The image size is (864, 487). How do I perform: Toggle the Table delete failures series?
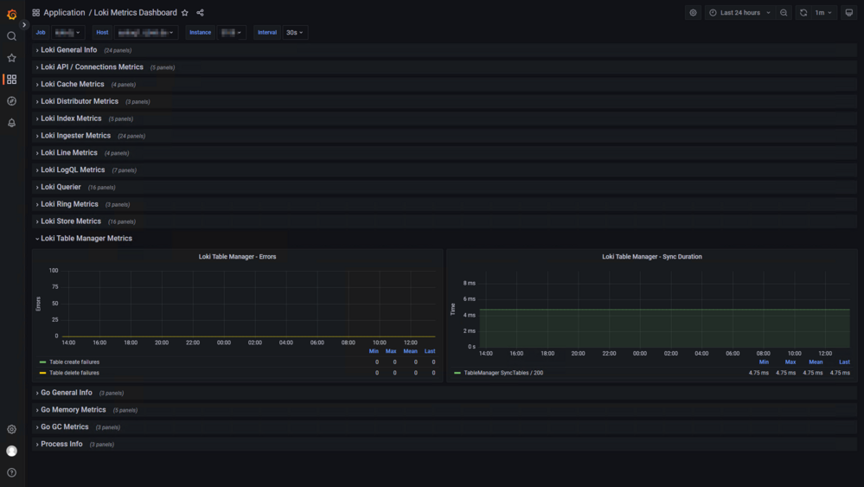pos(74,373)
